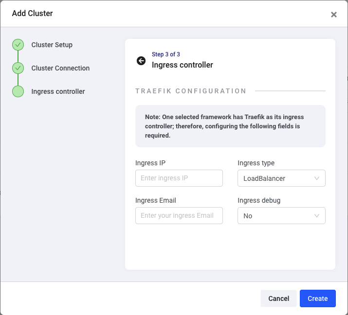Image resolution: width=348 pixels, height=315 pixels.
Task: Open the Ingress debug dropdown showing No
Action: pos(281,216)
